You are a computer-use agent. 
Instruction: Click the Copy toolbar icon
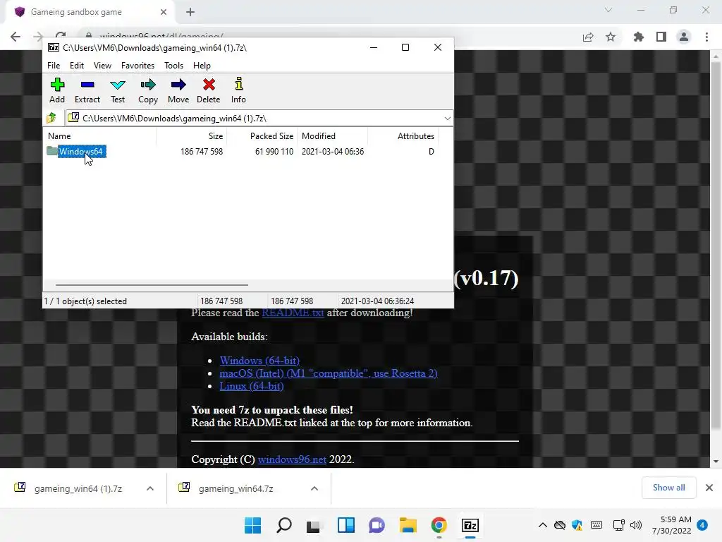pos(148,90)
